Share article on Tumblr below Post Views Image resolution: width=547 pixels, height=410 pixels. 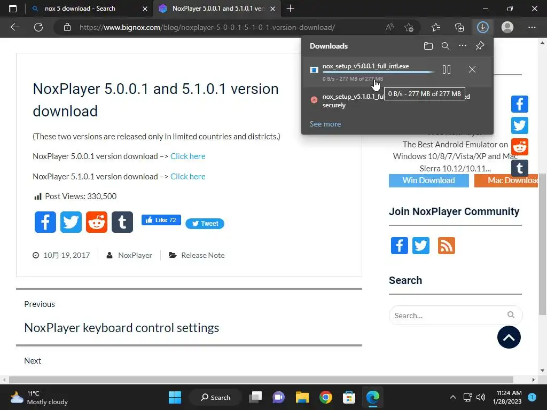point(122,222)
